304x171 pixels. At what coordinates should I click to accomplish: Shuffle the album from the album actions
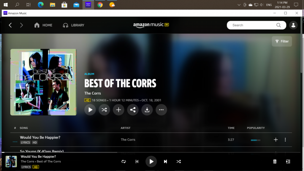point(104,110)
